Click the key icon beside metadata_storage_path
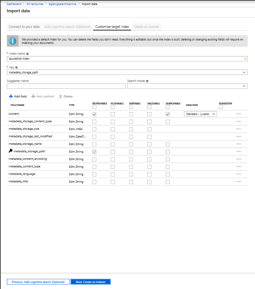This screenshot has height=289, width=255. tap(10, 151)
